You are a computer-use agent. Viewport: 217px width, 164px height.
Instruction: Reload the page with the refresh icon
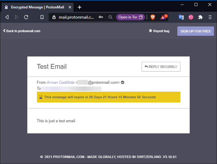[x=26, y=17]
